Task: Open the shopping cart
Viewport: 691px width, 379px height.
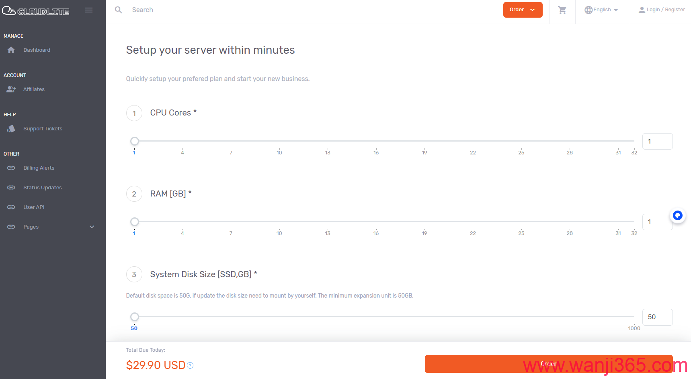Action: tap(562, 10)
